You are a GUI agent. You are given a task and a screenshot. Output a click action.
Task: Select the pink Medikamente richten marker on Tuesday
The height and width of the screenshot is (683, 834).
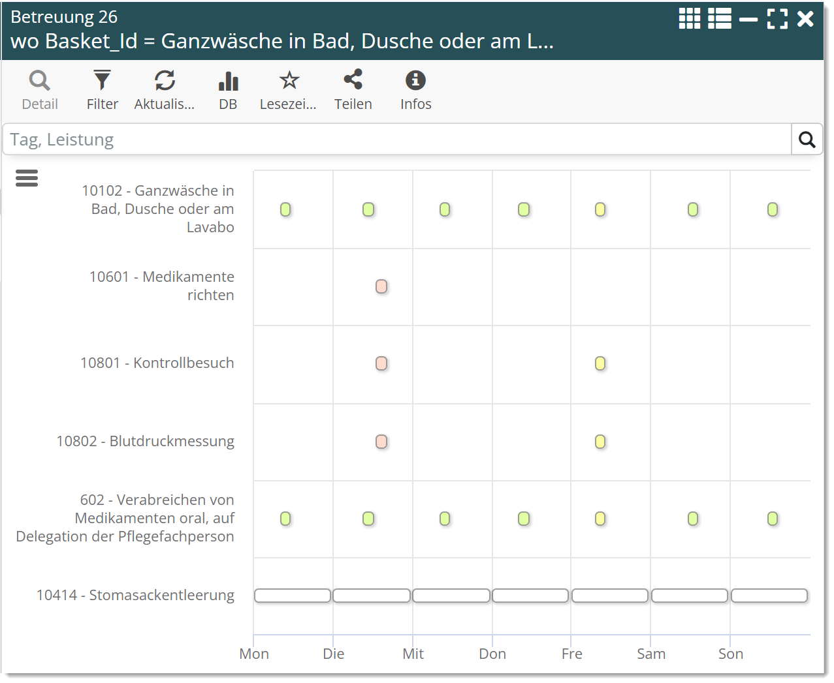click(x=381, y=286)
